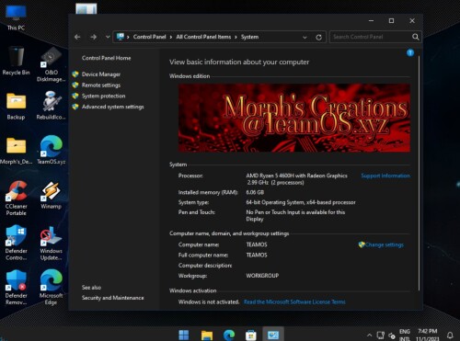Open the blue help icon
This screenshot has height=341, width=460.
(410, 52)
